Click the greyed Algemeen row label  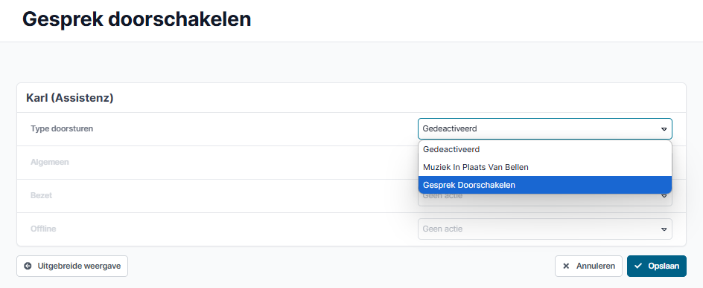[50, 162]
